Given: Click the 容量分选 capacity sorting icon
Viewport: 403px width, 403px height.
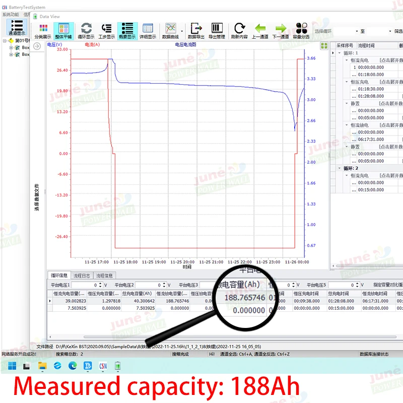Looking at the screenshot, I should (301, 30).
